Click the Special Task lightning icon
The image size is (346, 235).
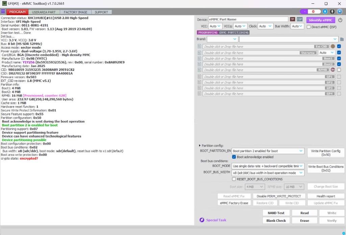point(202,220)
